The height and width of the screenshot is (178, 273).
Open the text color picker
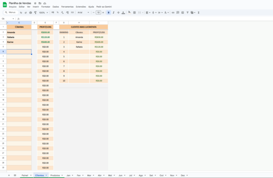tap(123, 13)
